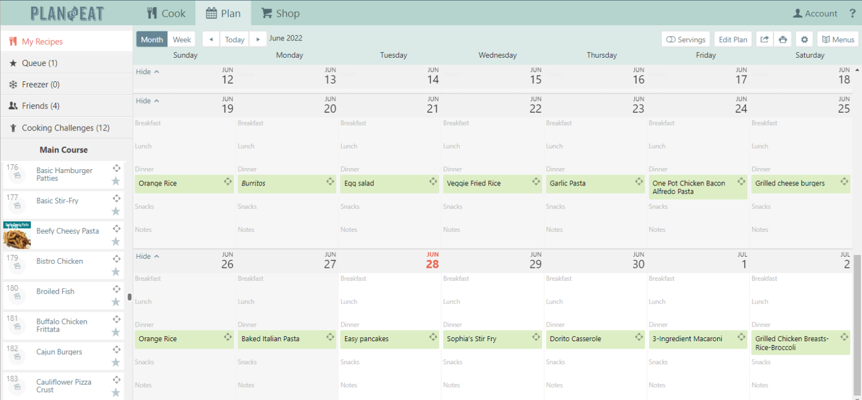This screenshot has height=400, width=862.
Task: Favorite Basic Stir-Fry using its star
Action: coord(116,212)
